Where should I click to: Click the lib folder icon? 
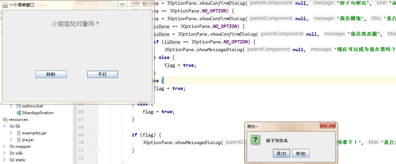[12, 126]
